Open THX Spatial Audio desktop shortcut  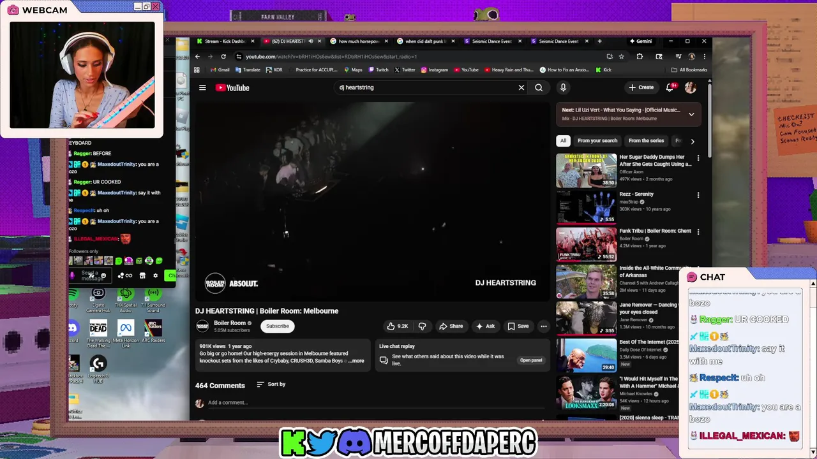tap(126, 301)
